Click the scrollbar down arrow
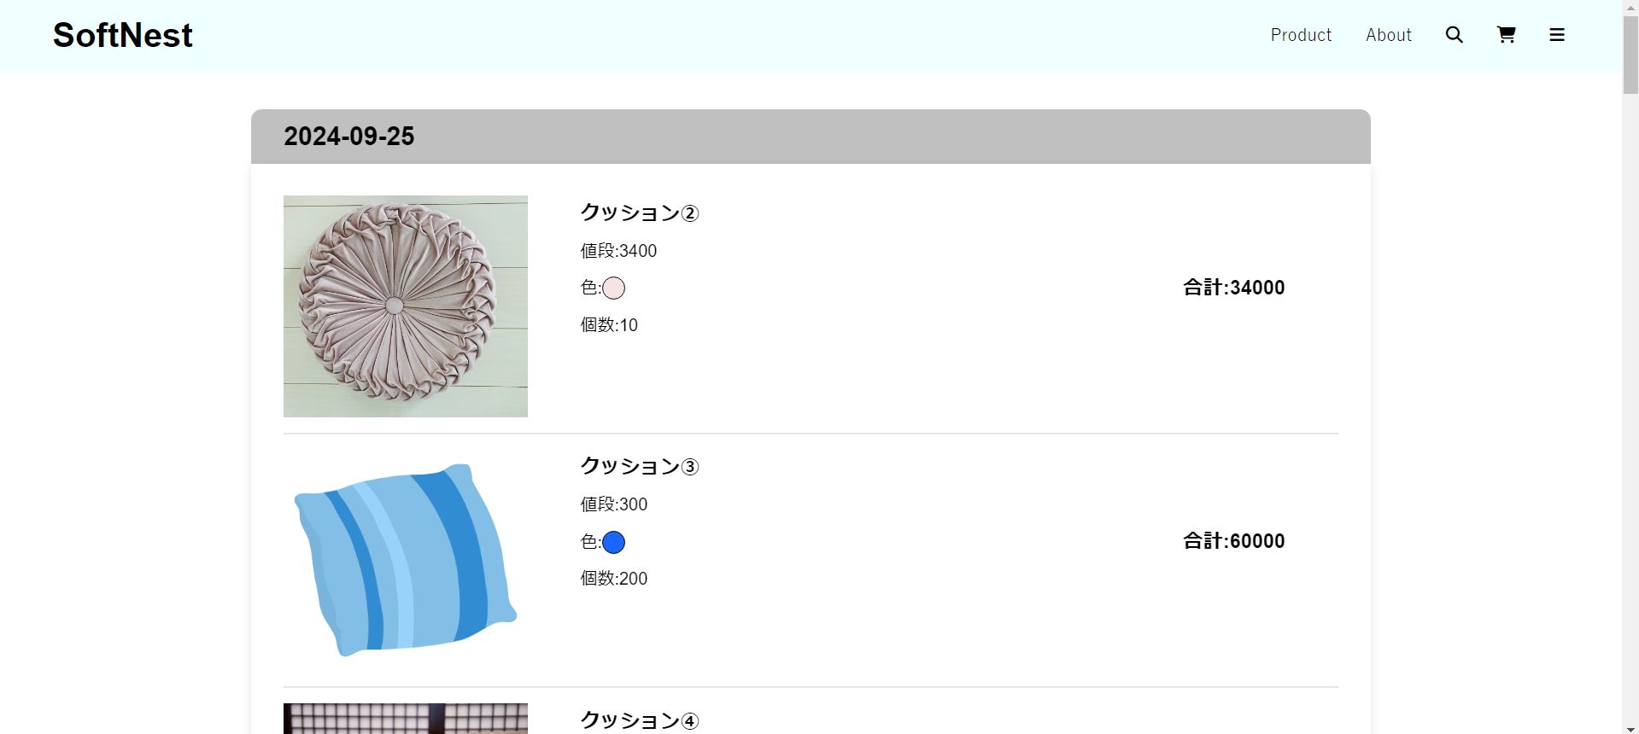The image size is (1639, 734). pos(1630,728)
